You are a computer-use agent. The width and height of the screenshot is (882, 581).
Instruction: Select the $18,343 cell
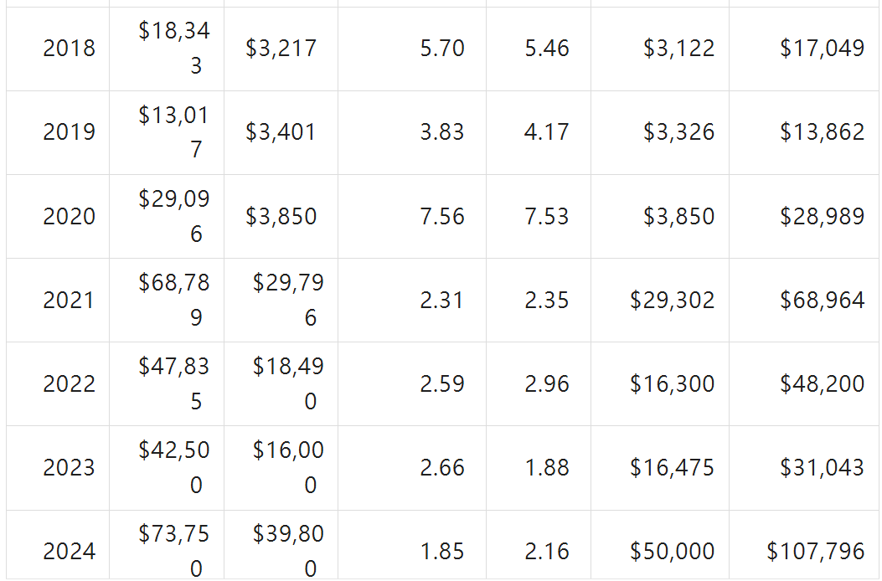(x=174, y=49)
